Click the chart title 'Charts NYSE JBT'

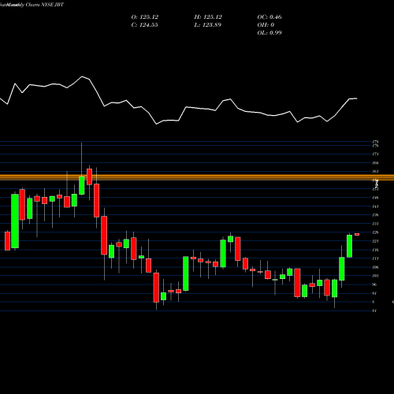[45, 5]
